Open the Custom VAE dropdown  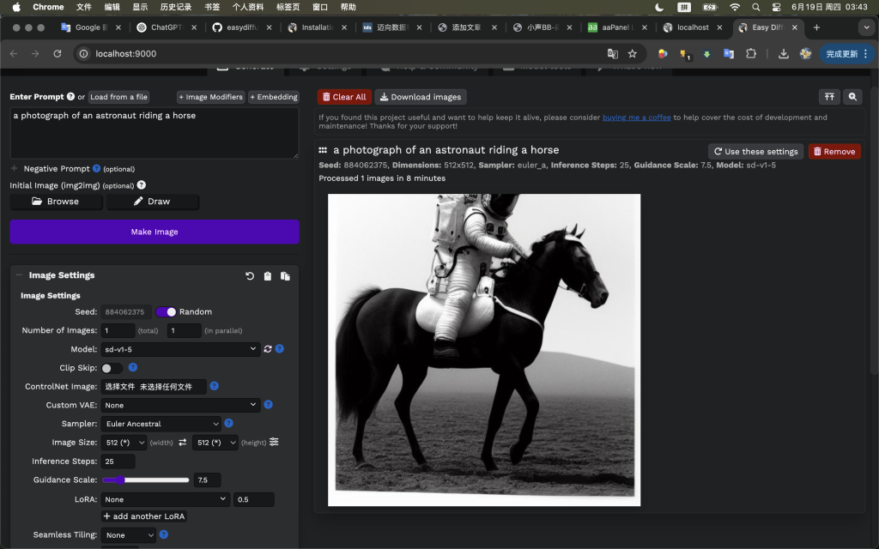point(180,405)
